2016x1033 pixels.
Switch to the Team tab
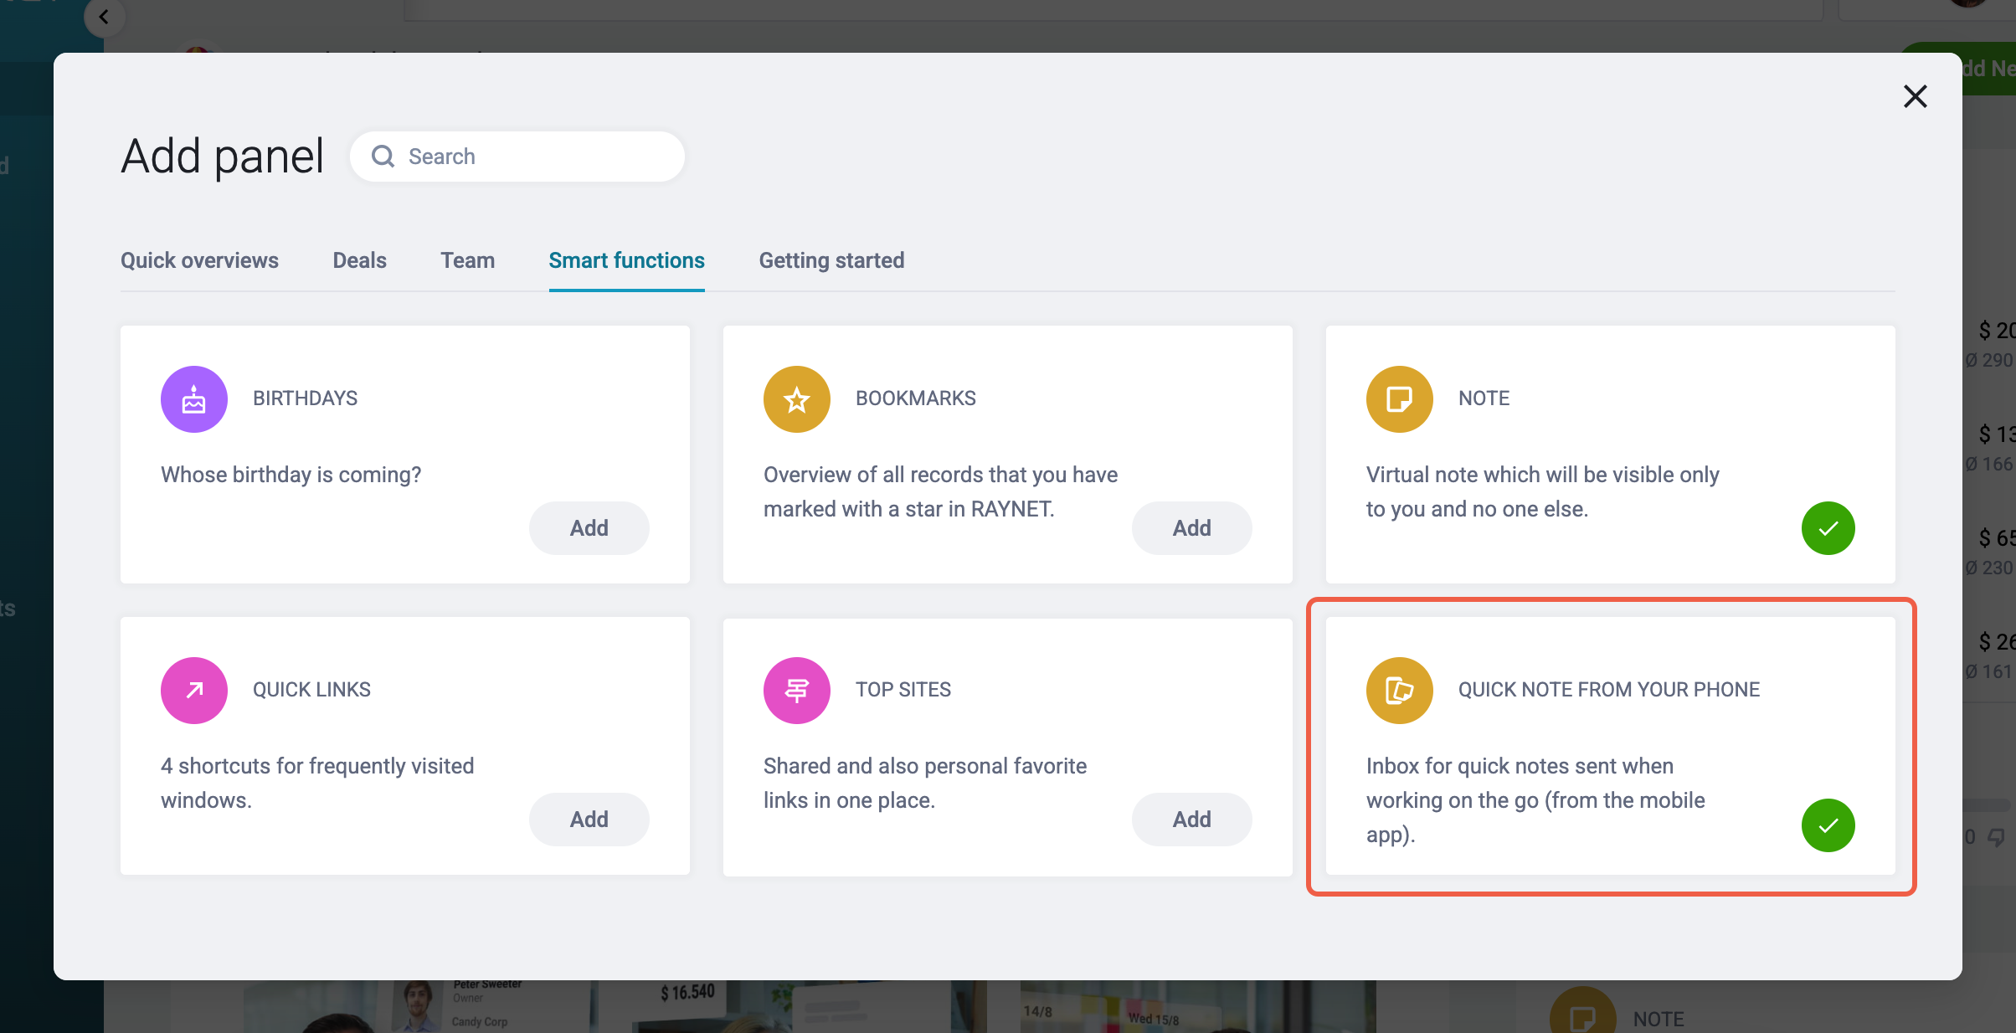point(468,260)
